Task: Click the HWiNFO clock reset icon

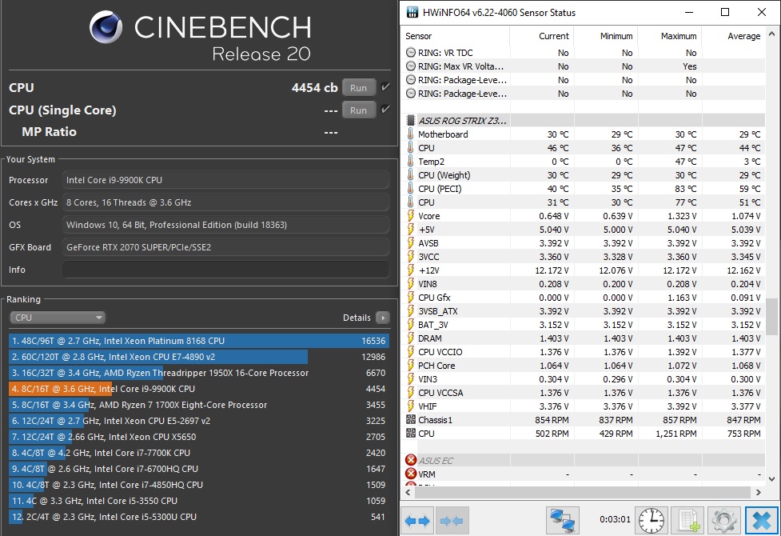Action: (651, 521)
